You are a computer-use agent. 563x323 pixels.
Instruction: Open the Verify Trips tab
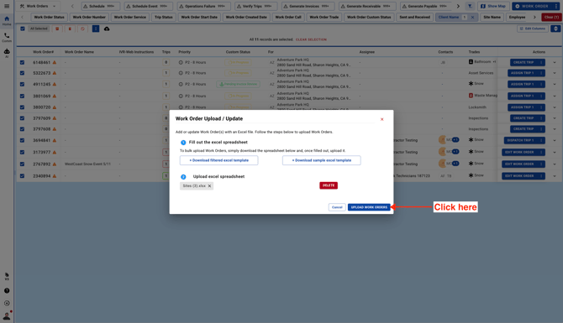pyautogui.click(x=255, y=6)
